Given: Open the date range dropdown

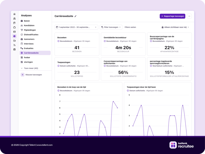Looking at the screenshot, I should coord(76,27).
